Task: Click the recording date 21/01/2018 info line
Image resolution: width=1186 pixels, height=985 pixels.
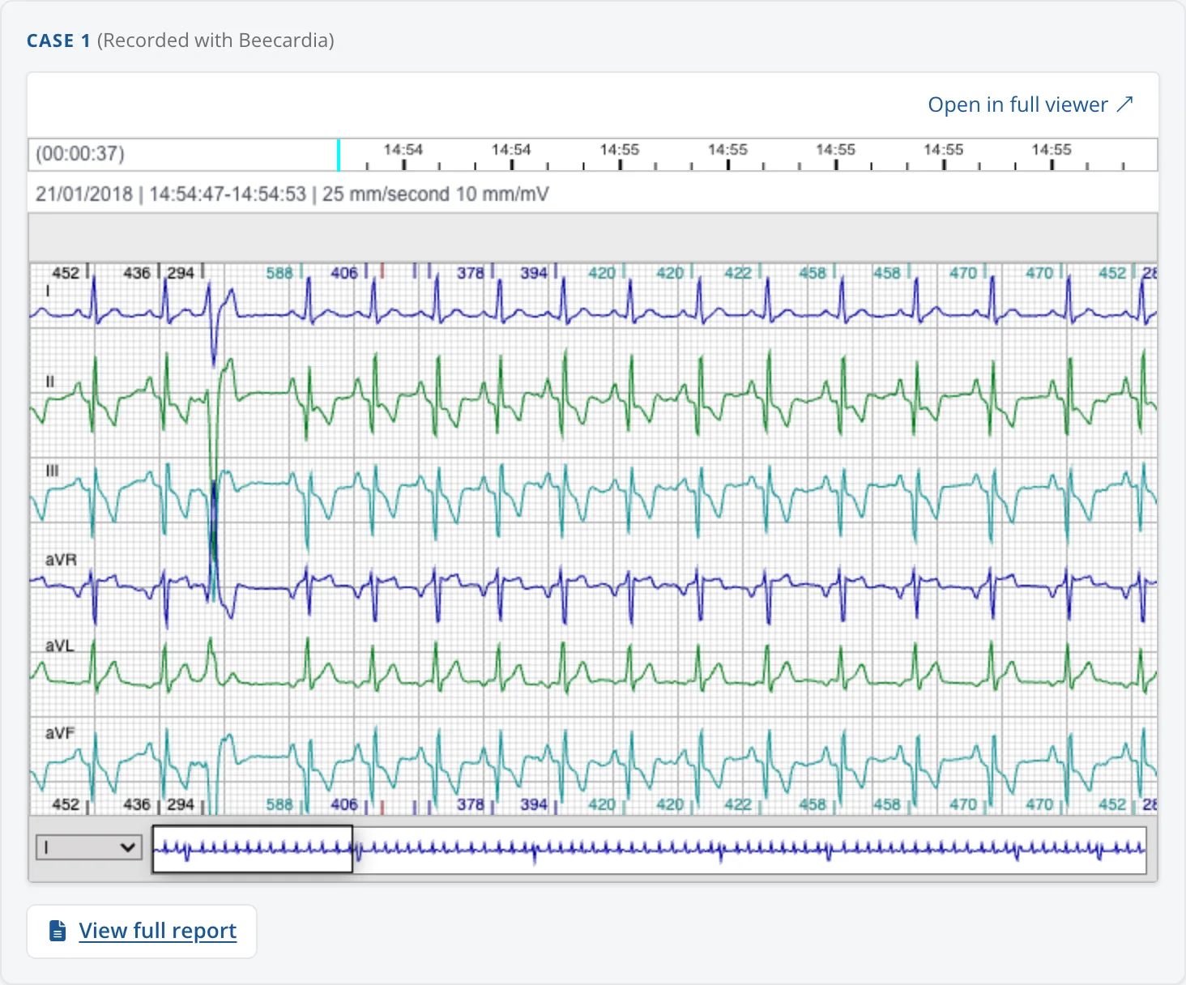Action: coord(292,194)
